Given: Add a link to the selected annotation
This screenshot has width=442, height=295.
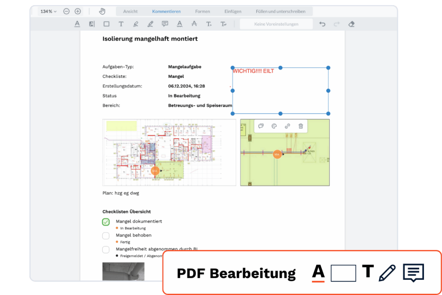Looking at the screenshot, I should [x=287, y=126].
